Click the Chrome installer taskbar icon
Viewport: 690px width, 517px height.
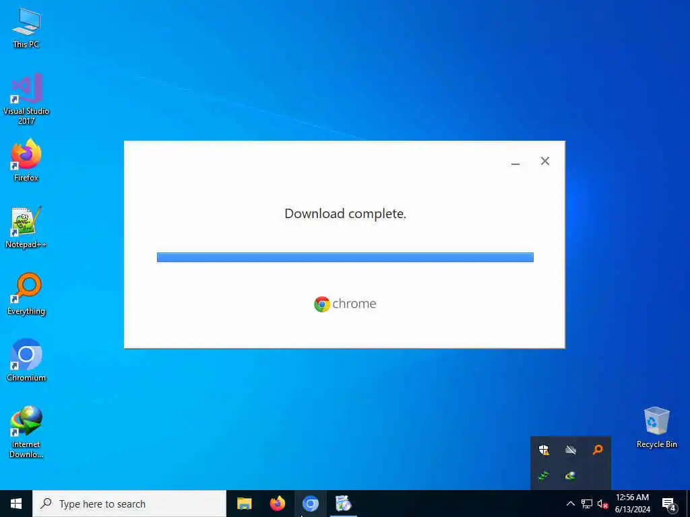point(343,504)
